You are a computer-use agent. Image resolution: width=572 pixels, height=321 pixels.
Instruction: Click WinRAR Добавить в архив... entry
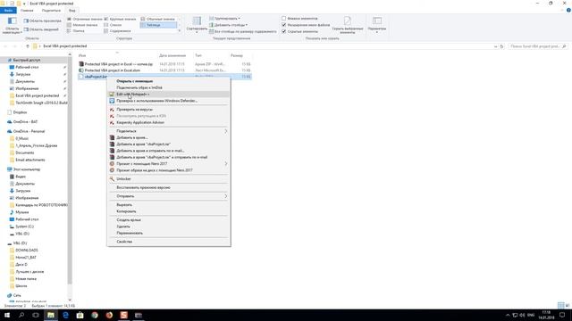(x=169, y=137)
